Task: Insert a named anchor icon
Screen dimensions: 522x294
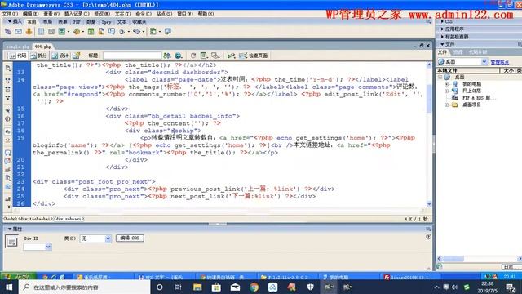Action: click(29, 32)
